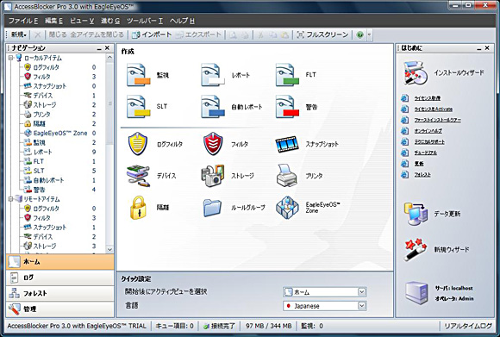Open the ファイル menu
This screenshot has height=337, width=500.
click(23, 21)
